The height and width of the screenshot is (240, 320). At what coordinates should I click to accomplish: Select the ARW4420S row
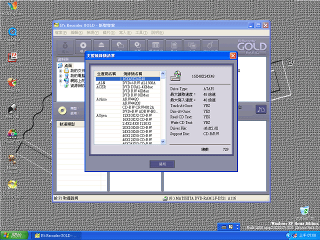(x=127, y=103)
